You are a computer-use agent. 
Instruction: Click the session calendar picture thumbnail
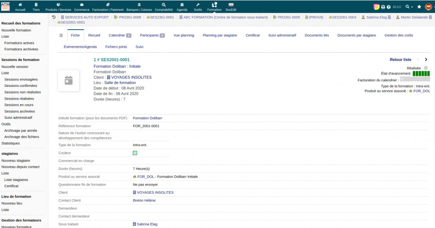pyautogui.click(x=68, y=81)
